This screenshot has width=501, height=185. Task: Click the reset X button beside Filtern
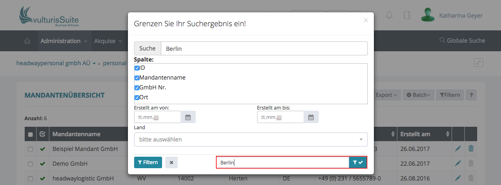coord(172,162)
